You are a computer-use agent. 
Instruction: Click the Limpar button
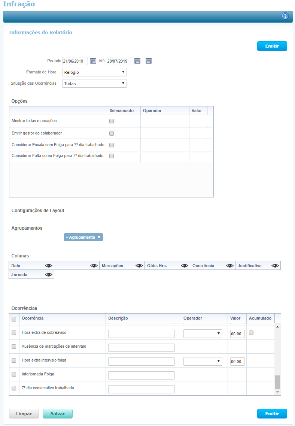click(24, 414)
